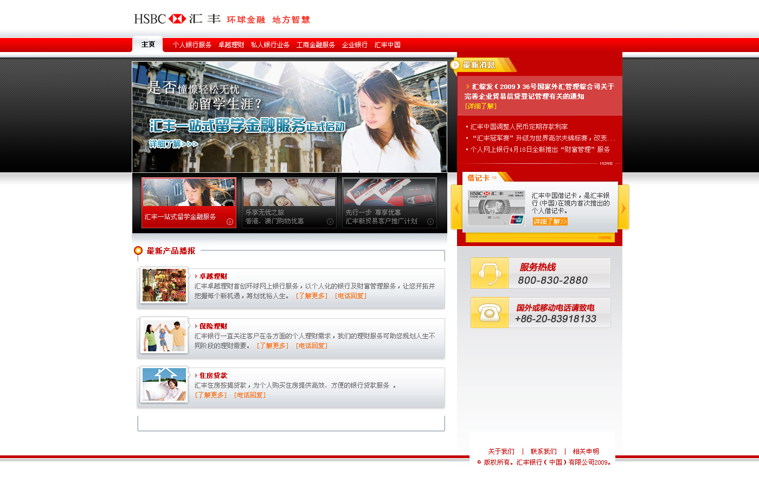
Task: Click the HSBC hexagon logo icon
Action: (x=177, y=19)
